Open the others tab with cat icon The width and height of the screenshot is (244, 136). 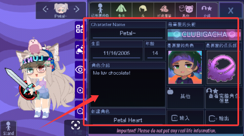click(186, 10)
